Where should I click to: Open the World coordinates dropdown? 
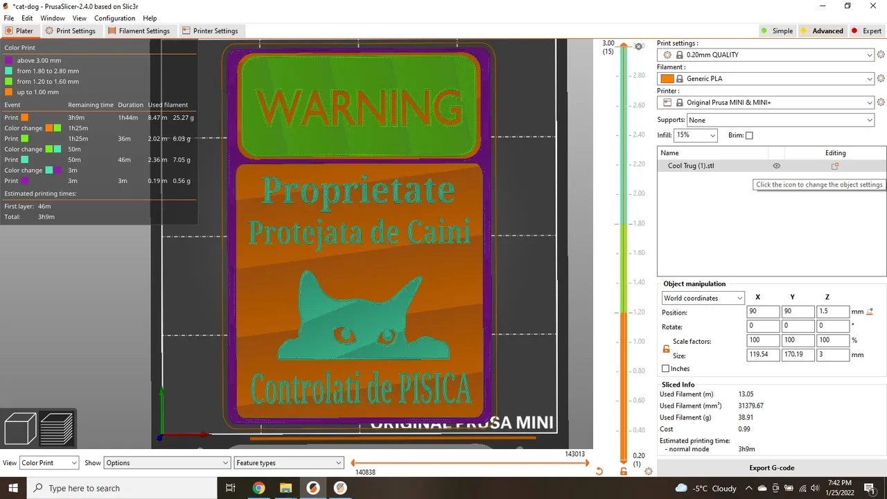(x=703, y=297)
